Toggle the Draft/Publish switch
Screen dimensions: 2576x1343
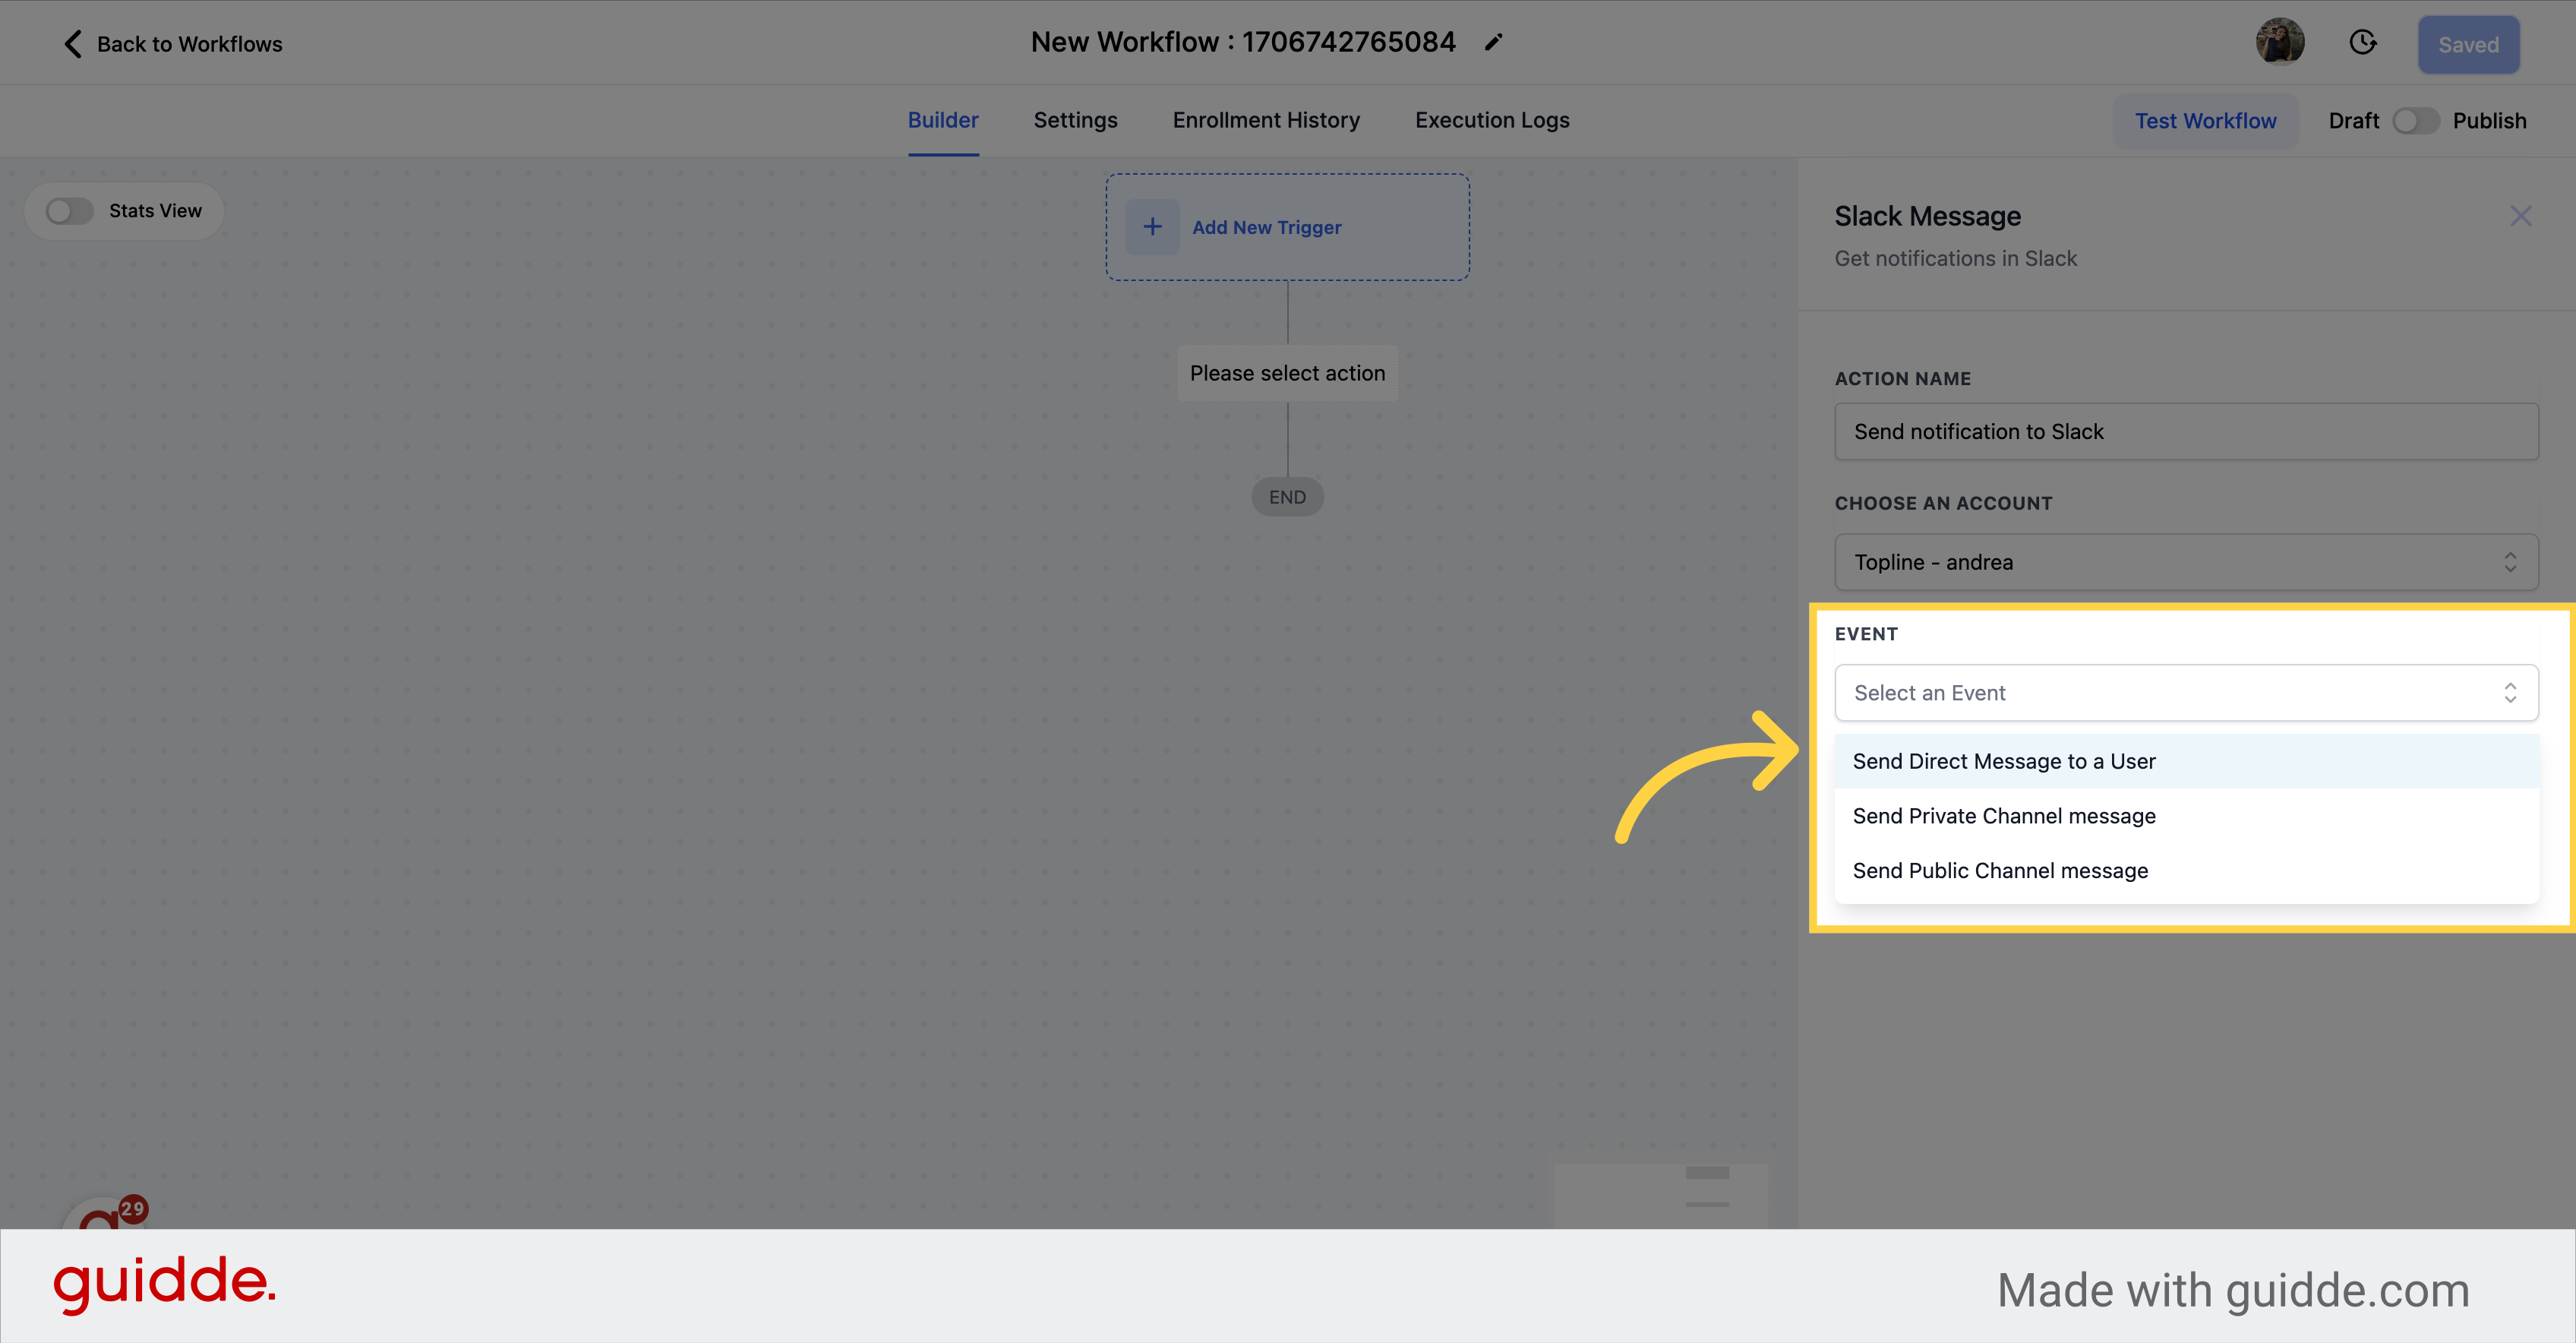[2415, 121]
